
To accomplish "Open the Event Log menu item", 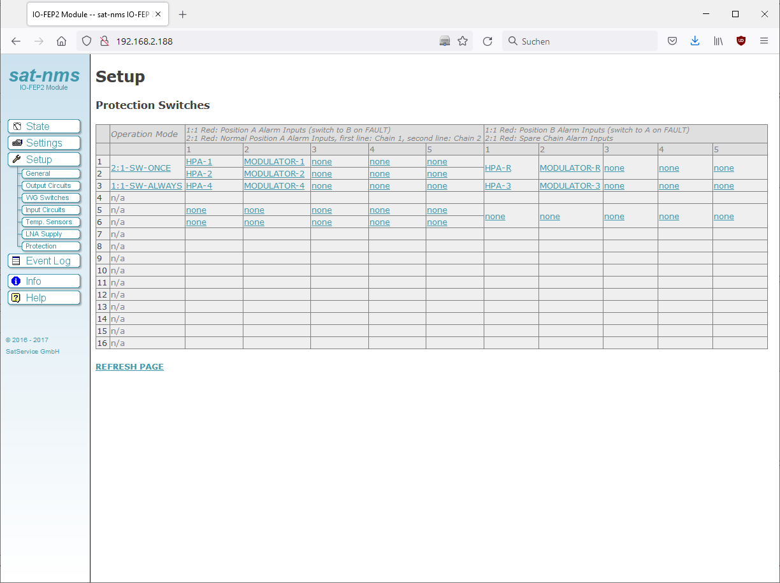I will click(x=44, y=261).
